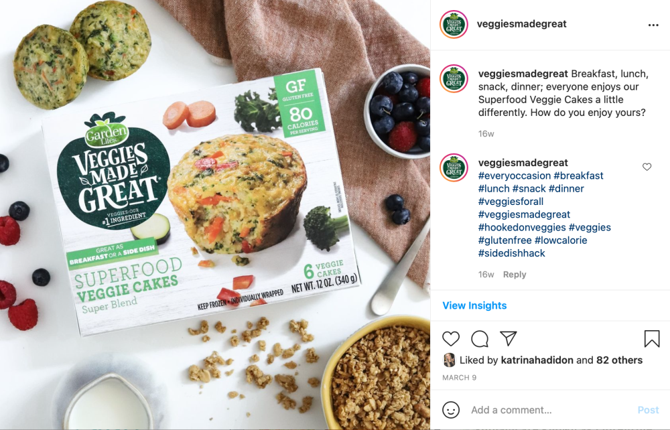Screen dimensions: 670x430
Task: Click the header veggiesmadegreat profile picture
Action: [454, 24]
